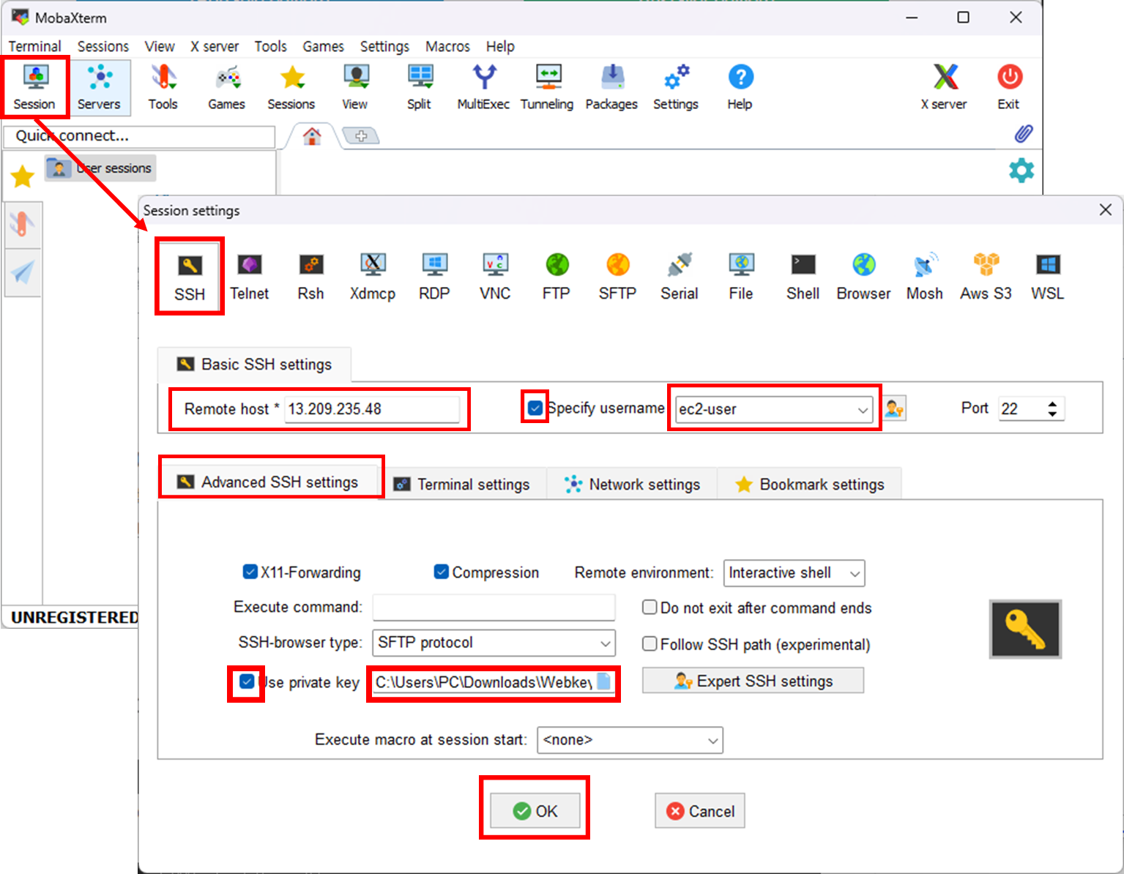Select Rsh session type
The image size is (1124, 874).
(x=310, y=277)
